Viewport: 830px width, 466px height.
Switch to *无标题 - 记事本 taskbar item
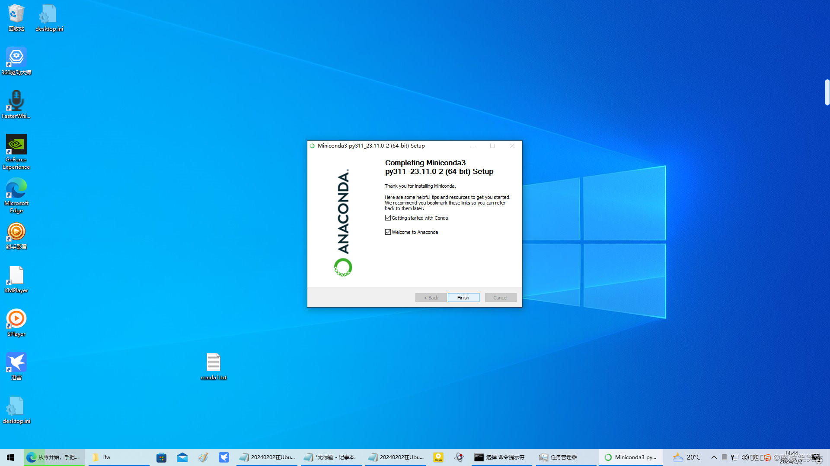tap(331, 457)
